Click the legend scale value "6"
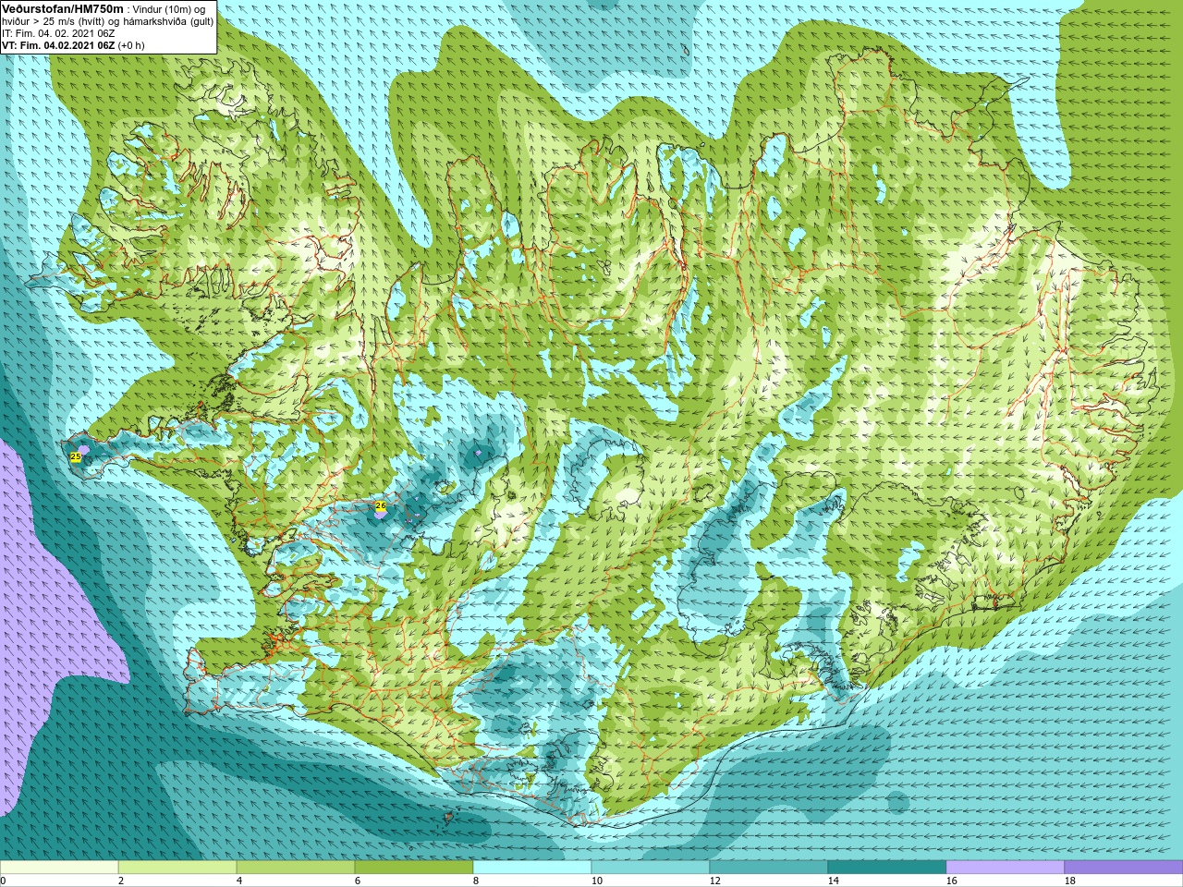This screenshot has width=1183, height=887. [x=358, y=881]
